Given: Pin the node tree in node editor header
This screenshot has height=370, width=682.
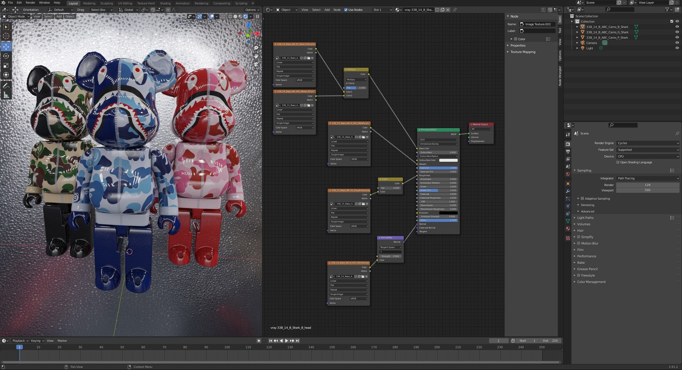Looking at the screenshot, I should pyautogui.click(x=455, y=10).
